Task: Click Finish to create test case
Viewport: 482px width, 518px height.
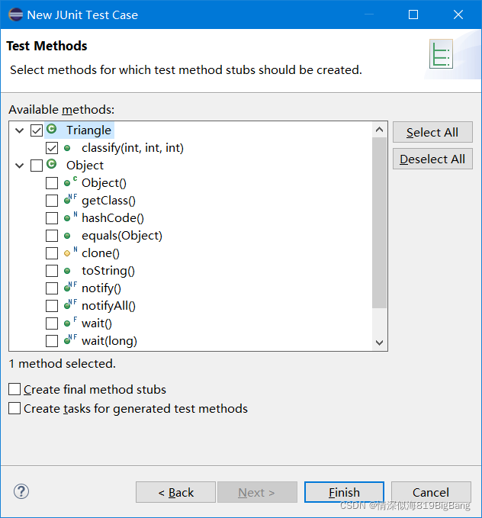Action: (x=344, y=492)
